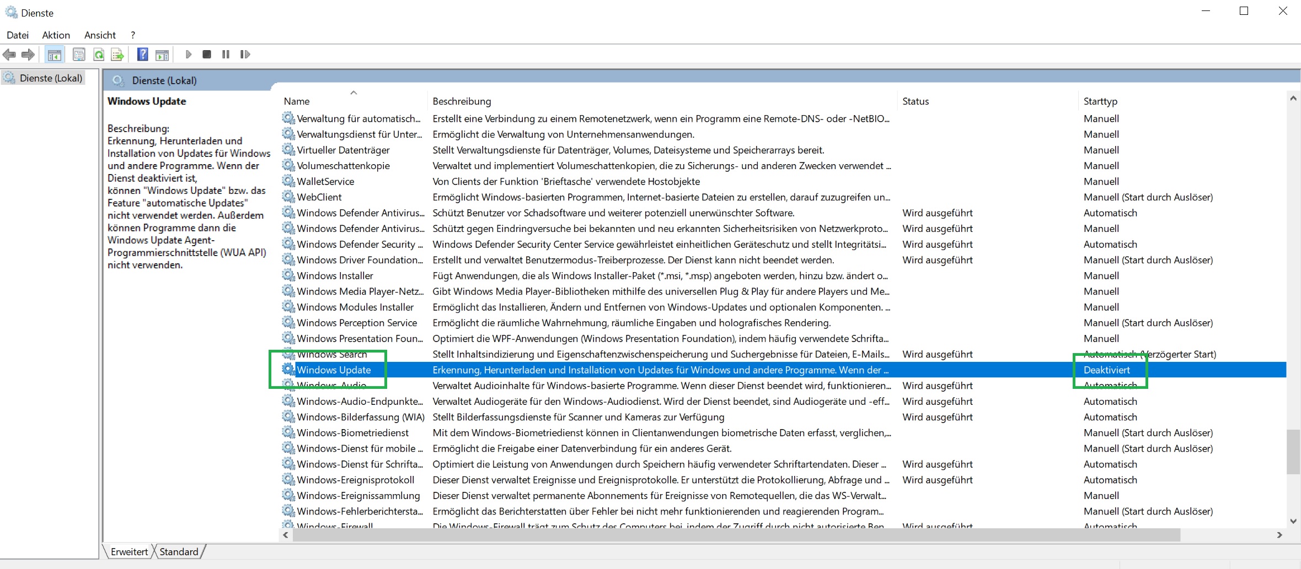Click the gear icon beside Windows Modules Installer

[288, 306]
